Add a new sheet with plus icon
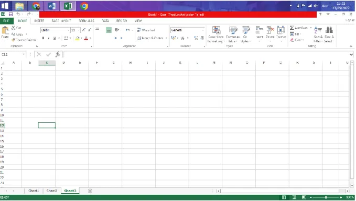This screenshot has height=201, width=356. (x=90, y=191)
